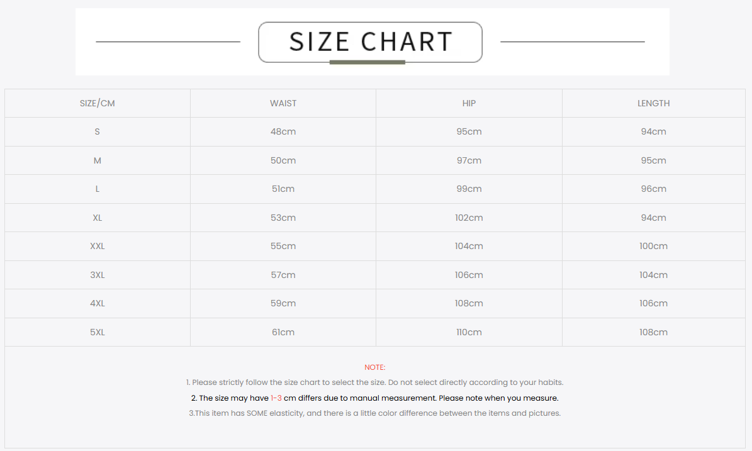Select the 102cm hip value
752x451 pixels.
click(469, 218)
